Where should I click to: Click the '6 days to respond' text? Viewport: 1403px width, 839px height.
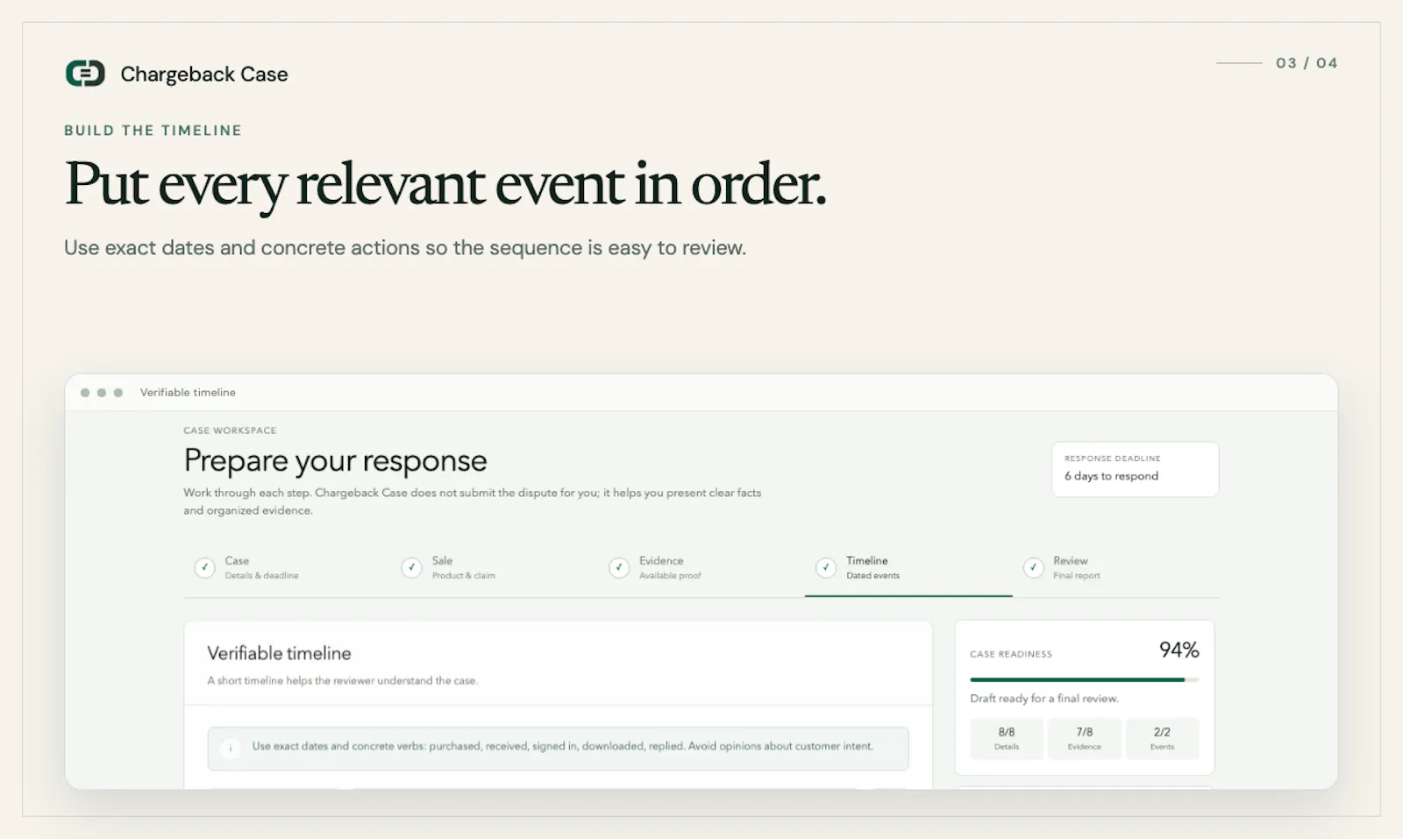pos(1111,476)
